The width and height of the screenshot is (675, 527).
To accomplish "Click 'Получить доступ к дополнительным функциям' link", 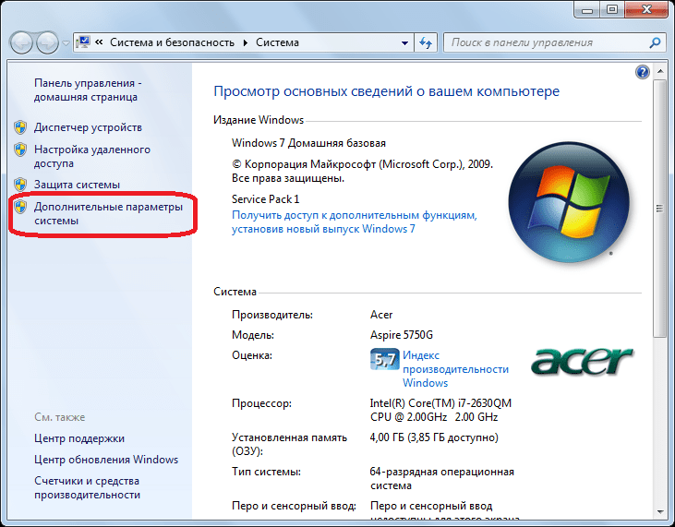I will (x=355, y=222).
